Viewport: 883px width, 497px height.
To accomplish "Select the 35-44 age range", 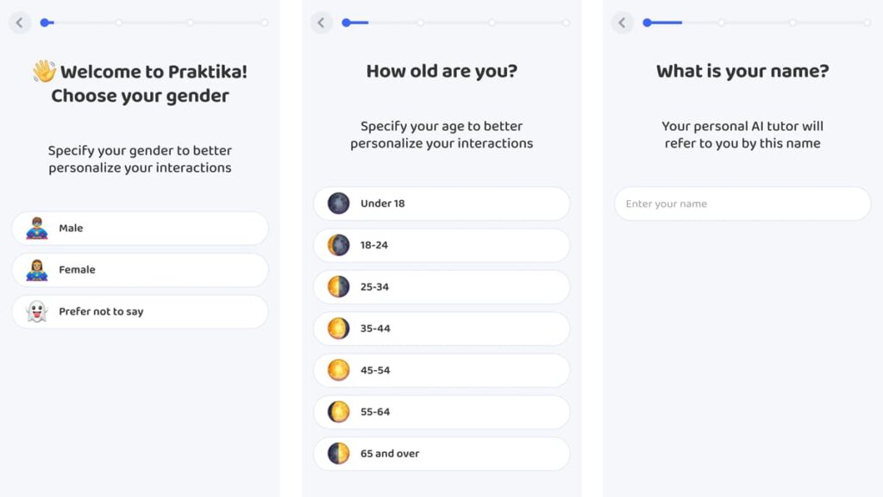I will (441, 329).
